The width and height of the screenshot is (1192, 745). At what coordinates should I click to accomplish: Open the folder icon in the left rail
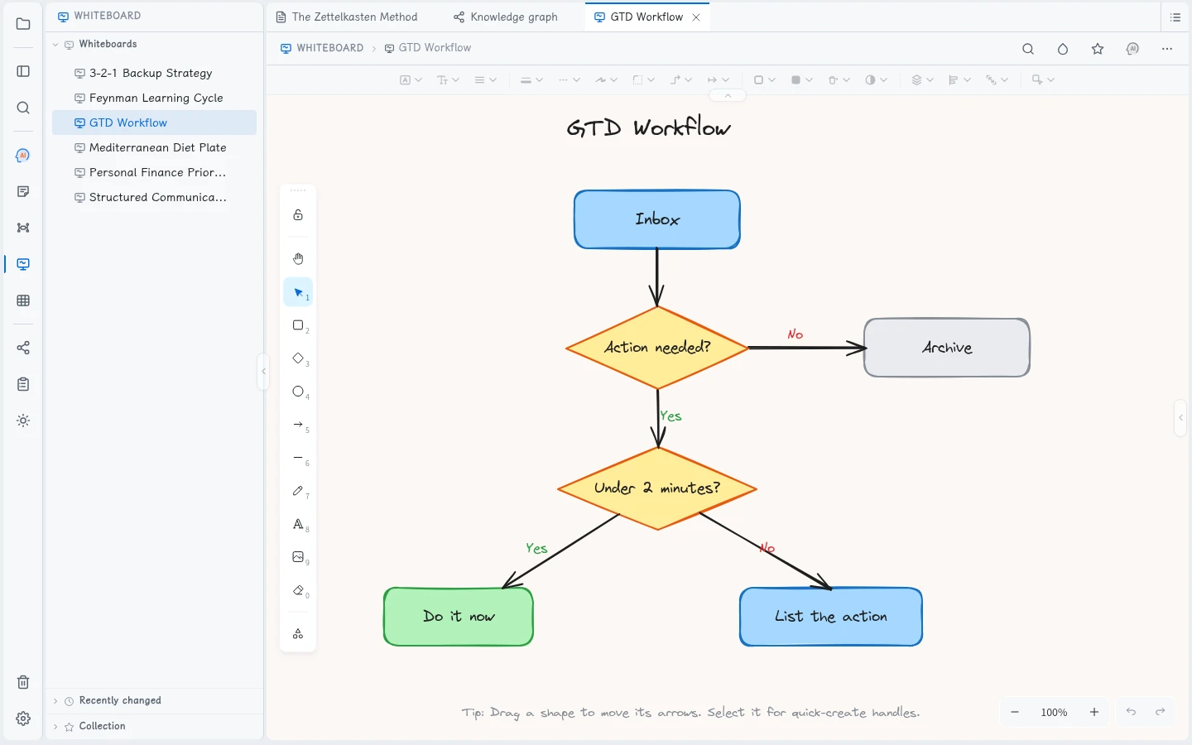(23, 24)
